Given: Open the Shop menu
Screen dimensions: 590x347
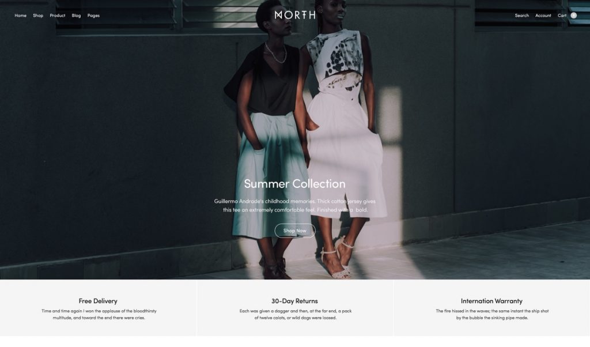Looking at the screenshot, I should point(38,16).
